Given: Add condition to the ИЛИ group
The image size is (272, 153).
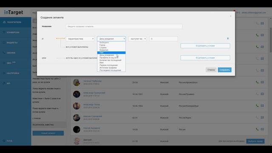Looking at the screenshot, I should click(x=205, y=58).
